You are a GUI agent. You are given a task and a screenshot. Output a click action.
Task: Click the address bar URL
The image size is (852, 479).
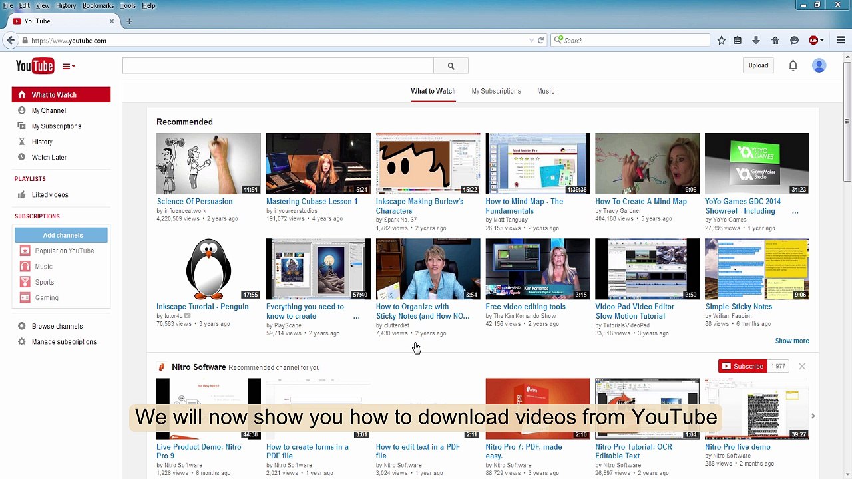[69, 41]
